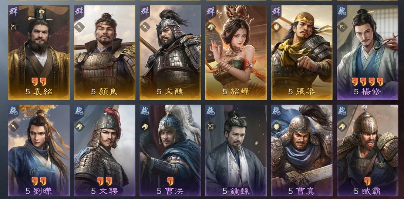
Task: Select the 顏良 general card
Action: pos(105,53)
